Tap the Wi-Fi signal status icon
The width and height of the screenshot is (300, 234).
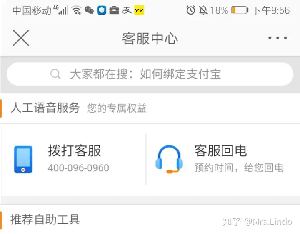tap(77, 10)
